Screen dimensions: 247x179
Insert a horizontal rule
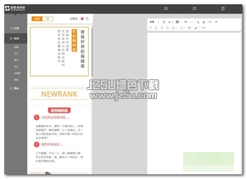(x=191, y=22)
